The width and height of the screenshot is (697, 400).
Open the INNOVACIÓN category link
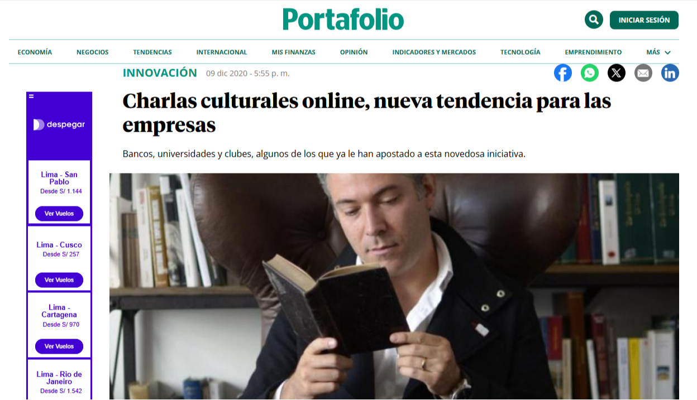pyautogui.click(x=160, y=73)
